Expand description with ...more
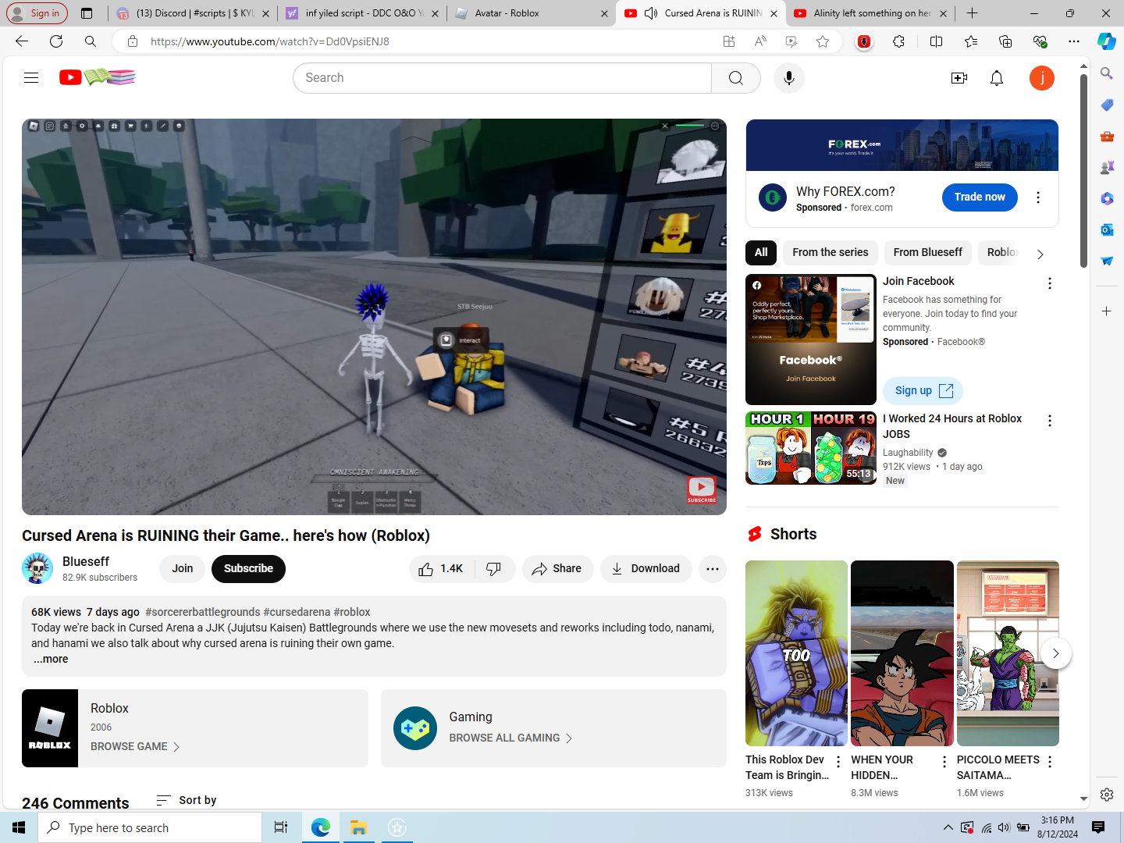1124x843 pixels. 51,660
